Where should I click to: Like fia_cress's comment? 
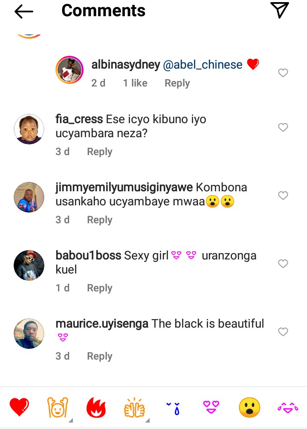tap(283, 127)
